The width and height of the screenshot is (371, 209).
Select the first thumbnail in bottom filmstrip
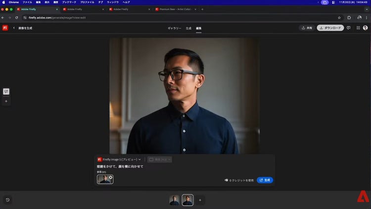tap(175, 200)
